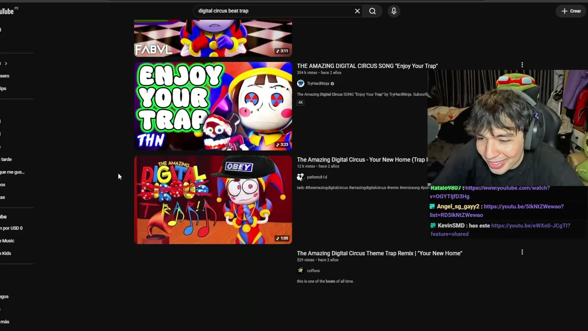This screenshot has width=588, height=331.
Task: Click the 'más' item at the sidebar bottom
Action: click(5, 322)
